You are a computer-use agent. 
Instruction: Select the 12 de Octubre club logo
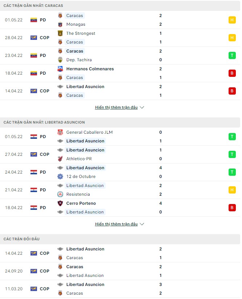(x=61, y=176)
